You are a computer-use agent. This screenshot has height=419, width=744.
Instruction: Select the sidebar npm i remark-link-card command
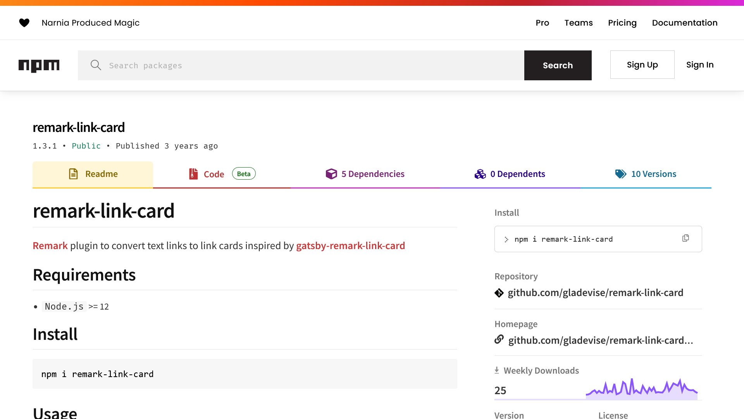pos(564,239)
